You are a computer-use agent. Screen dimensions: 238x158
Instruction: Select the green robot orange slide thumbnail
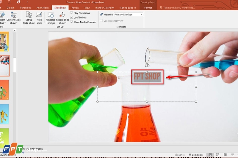pos(4,90)
